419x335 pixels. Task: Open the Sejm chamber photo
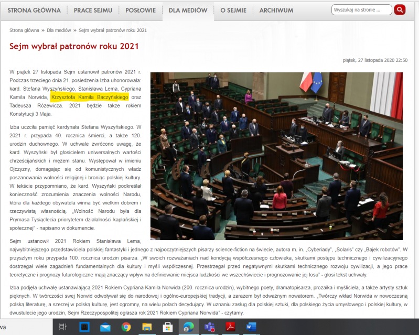tap(276, 156)
